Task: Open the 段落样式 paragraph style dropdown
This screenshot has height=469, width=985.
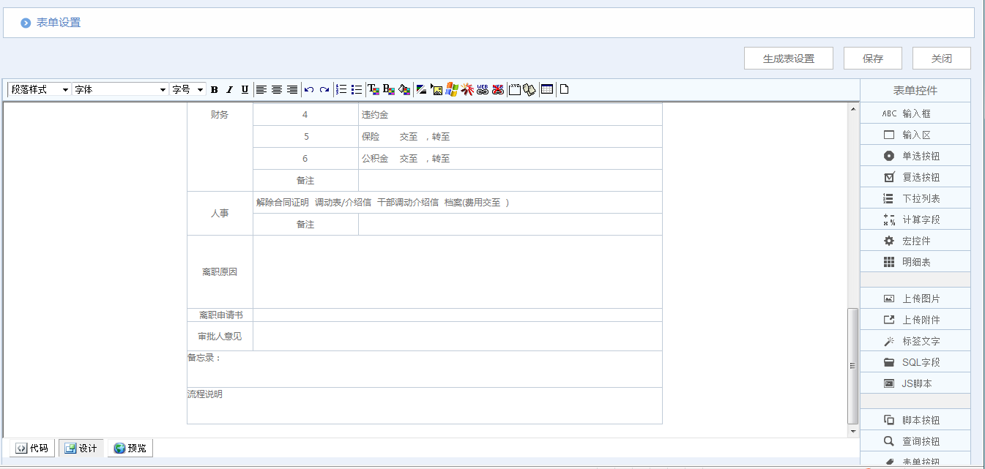Action: click(37, 89)
